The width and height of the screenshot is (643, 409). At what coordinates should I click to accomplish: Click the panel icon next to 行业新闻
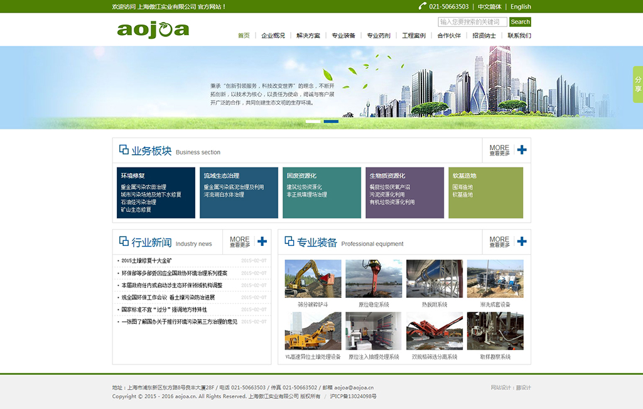point(123,242)
